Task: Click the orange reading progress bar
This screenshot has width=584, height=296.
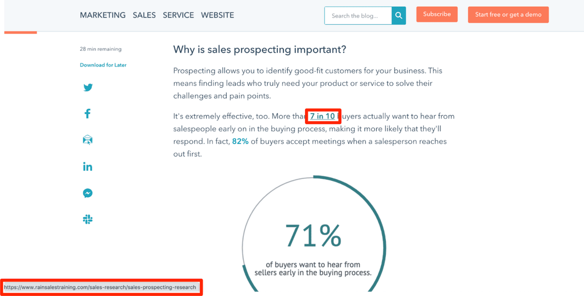Action: click(x=20, y=32)
